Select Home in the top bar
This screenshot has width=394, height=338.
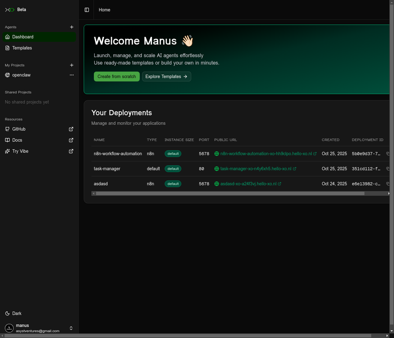104,10
